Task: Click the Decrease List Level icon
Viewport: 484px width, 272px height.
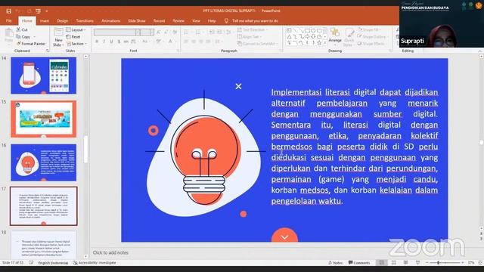Action: pos(212,32)
